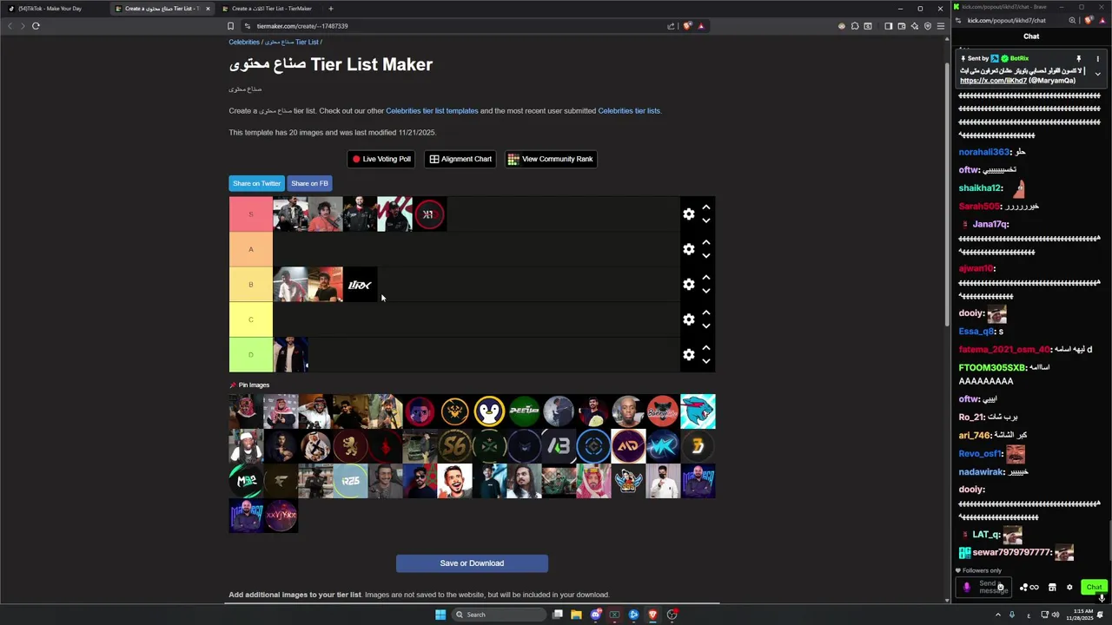This screenshot has width=1112, height=625.
Task: Move B tier row up arrow
Action: coord(706,278)
